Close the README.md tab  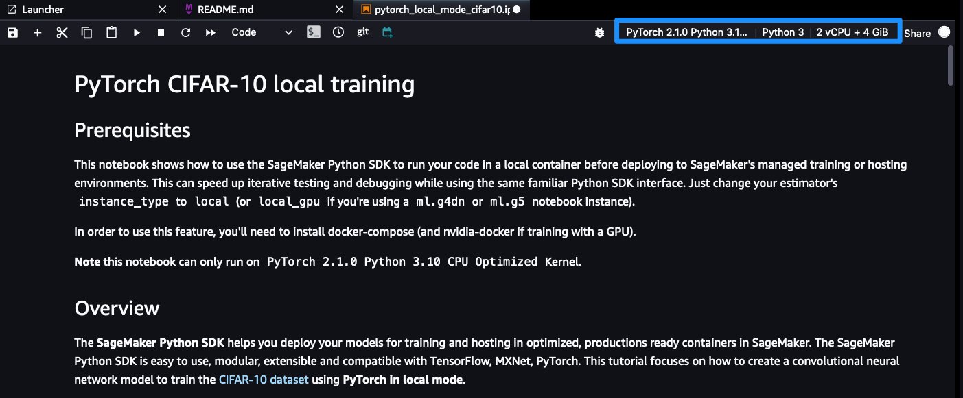pyautogui.click(x=339, y=10)
